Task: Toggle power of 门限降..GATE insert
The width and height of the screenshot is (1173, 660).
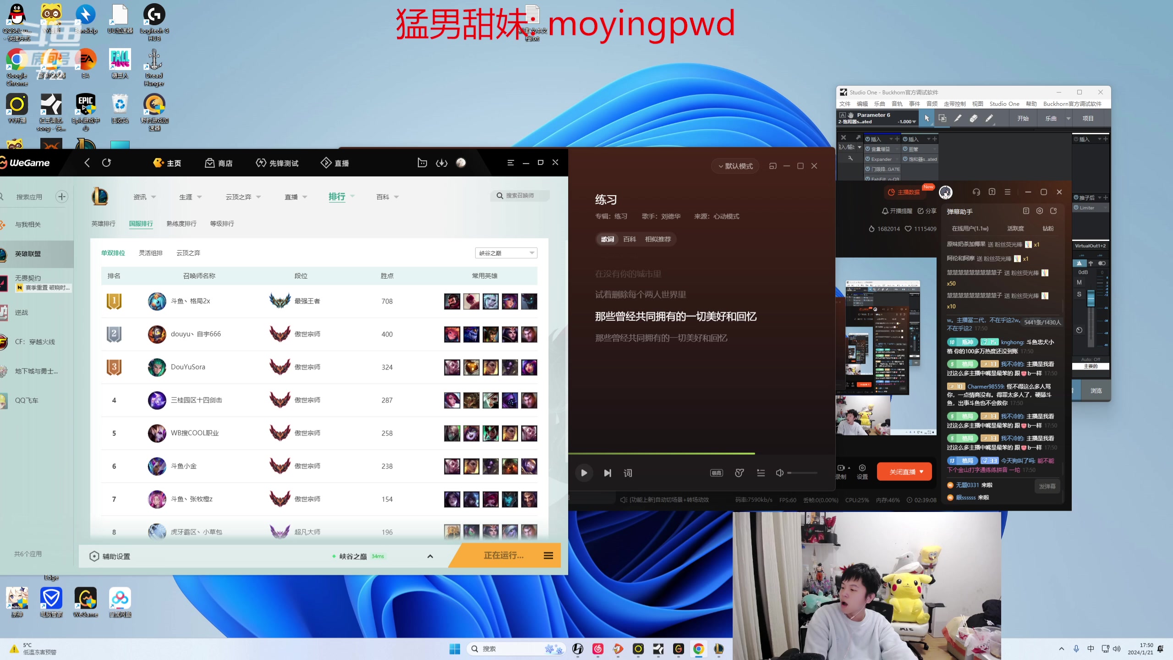Action: pyautogui.click(x=868, y=169)
